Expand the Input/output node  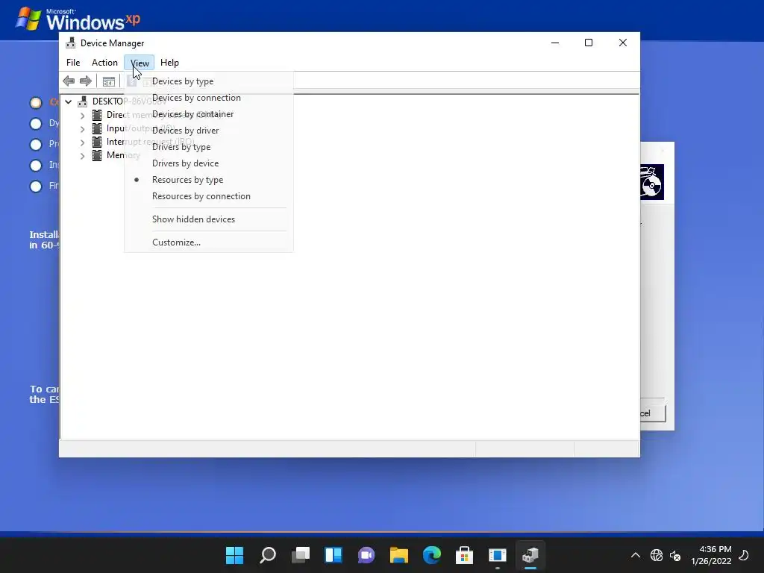click(x=82, y=129)
